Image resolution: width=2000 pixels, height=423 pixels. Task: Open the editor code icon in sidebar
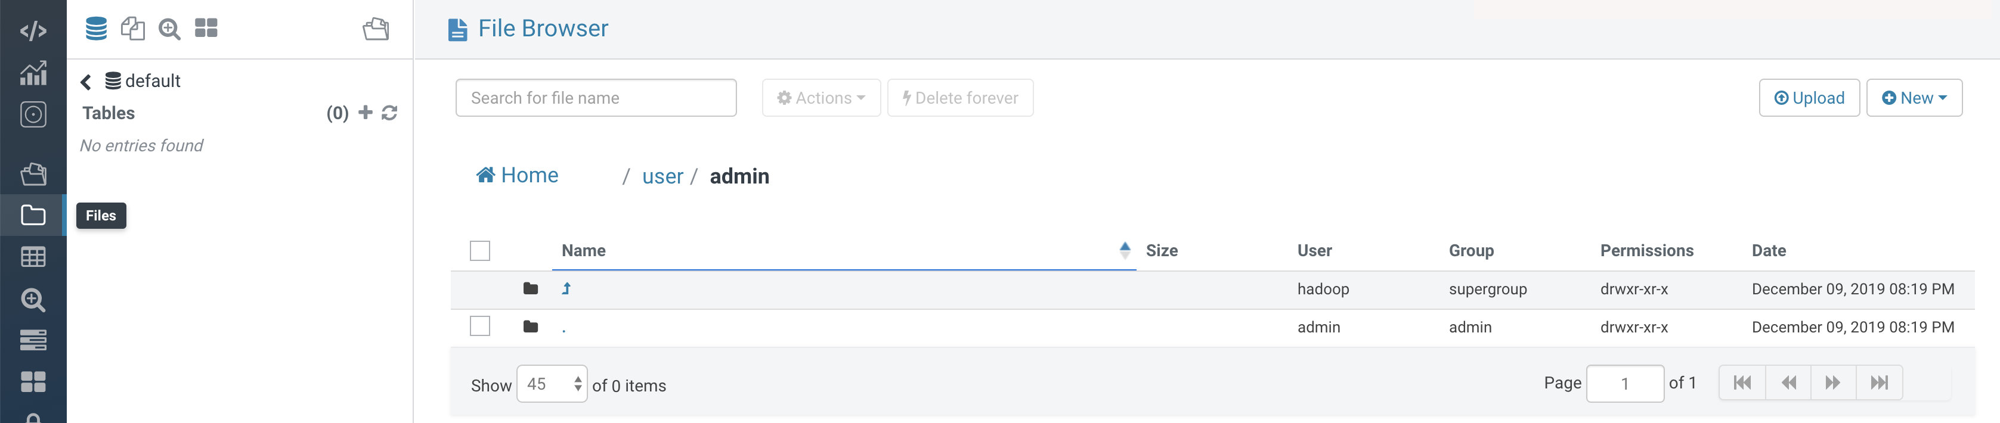click(33, 31)
